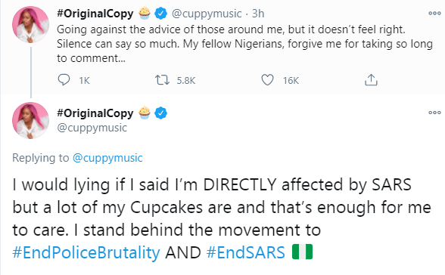This screenshot has height=275, width=445.
Task: Click the 16K likes count
Action: pyautogui.click(x=291, y=81)
